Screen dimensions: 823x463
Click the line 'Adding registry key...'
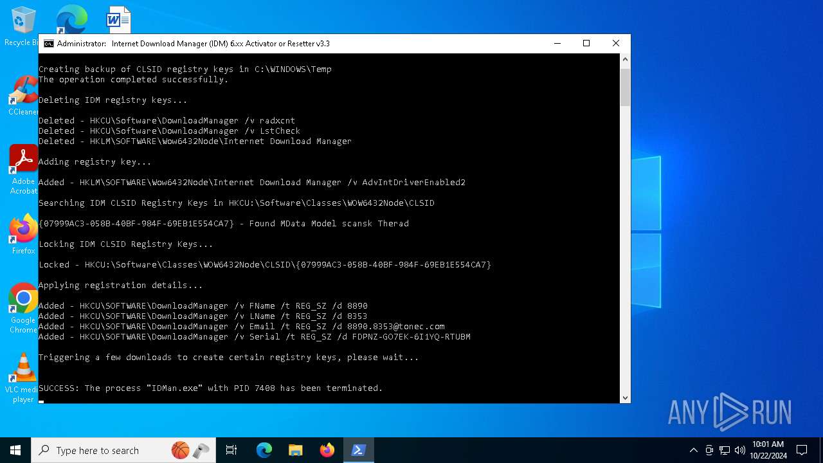coord(95,161)
